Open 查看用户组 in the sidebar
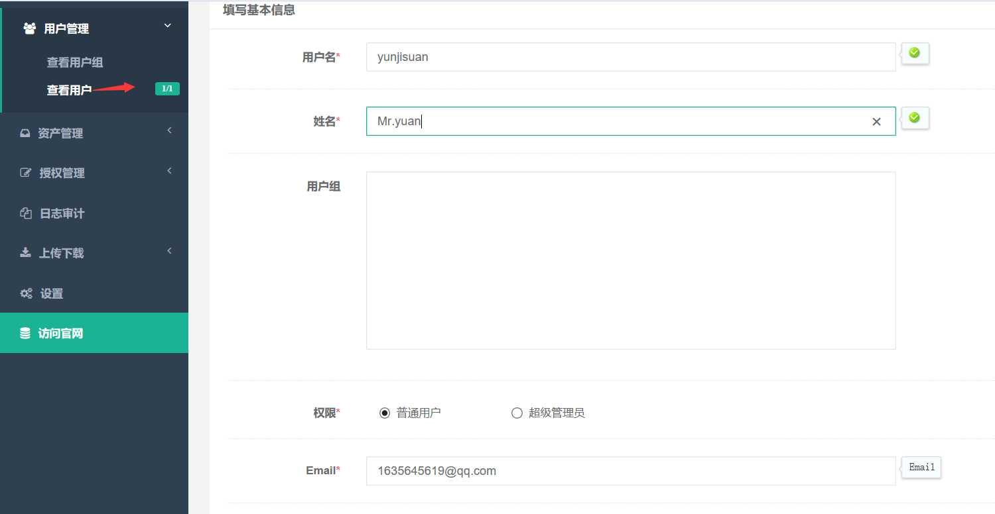 74,62
